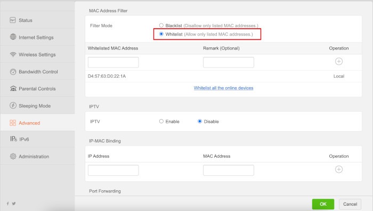Focus the IP Address binding field

(113, 170)
